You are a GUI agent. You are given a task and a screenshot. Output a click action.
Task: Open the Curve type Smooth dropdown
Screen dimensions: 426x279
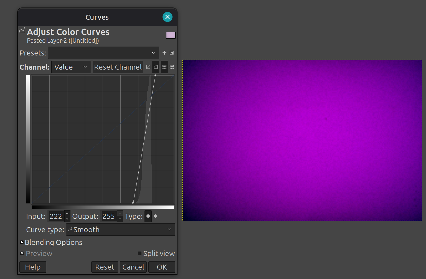[121, 230]
